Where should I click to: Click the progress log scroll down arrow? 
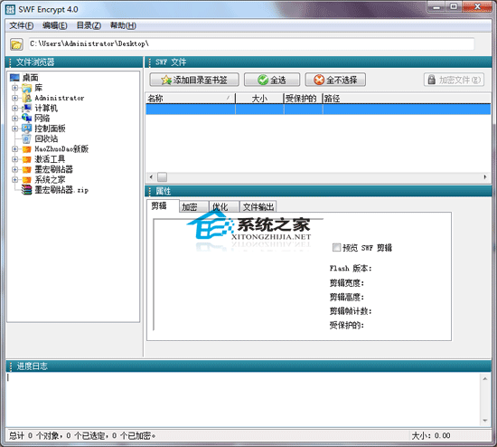pos(485,421)
